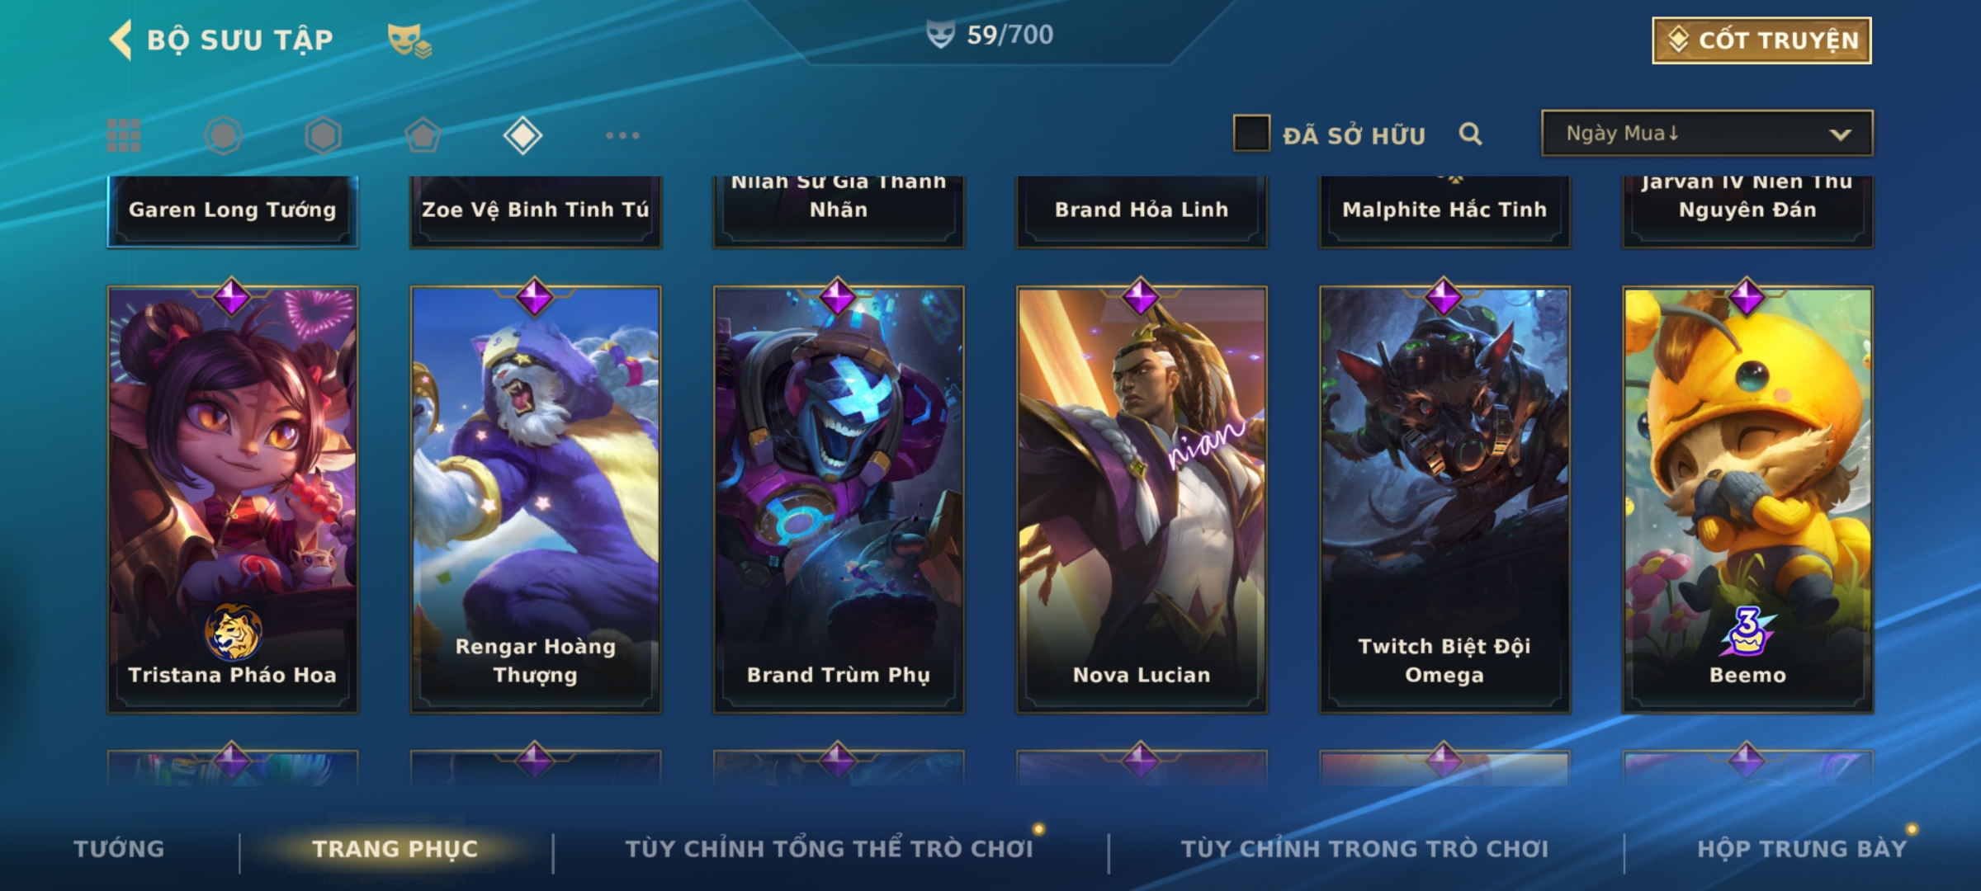
Task: Filter by the hexagon rarity gem icon
Action: 323,135
